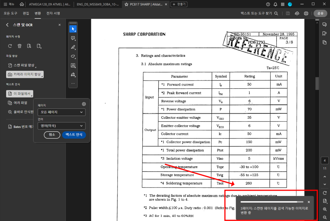
Task: Click the zoom in magnifier
Action: click(325, 209)
